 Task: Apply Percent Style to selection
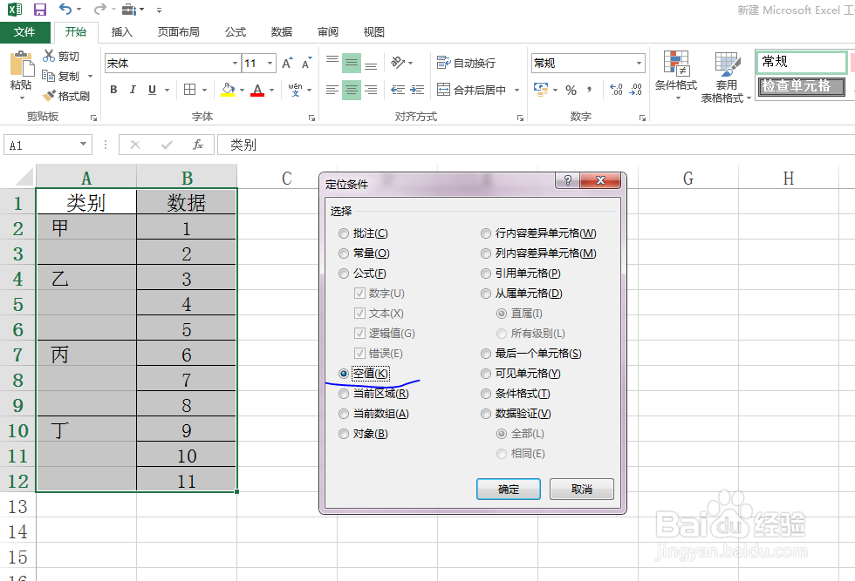pyautogui.click(x=571, y=90)
